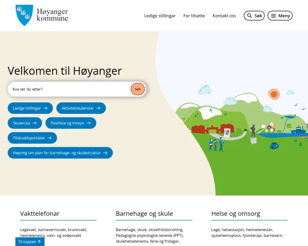Open the Helse og omsorg section
The height and width of the screenshot is (246, 308).
[236, 213]
